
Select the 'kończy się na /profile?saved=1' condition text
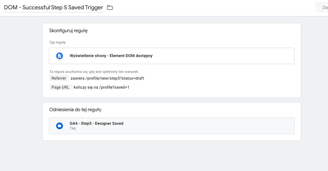pos(101,87)
